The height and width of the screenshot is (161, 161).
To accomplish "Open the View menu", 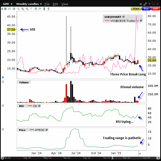I will pos(65,4).
